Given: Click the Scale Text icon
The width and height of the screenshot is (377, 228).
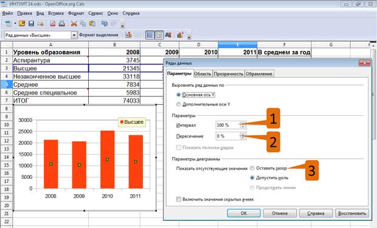Looking at the screenshot, I should [168, 35].
